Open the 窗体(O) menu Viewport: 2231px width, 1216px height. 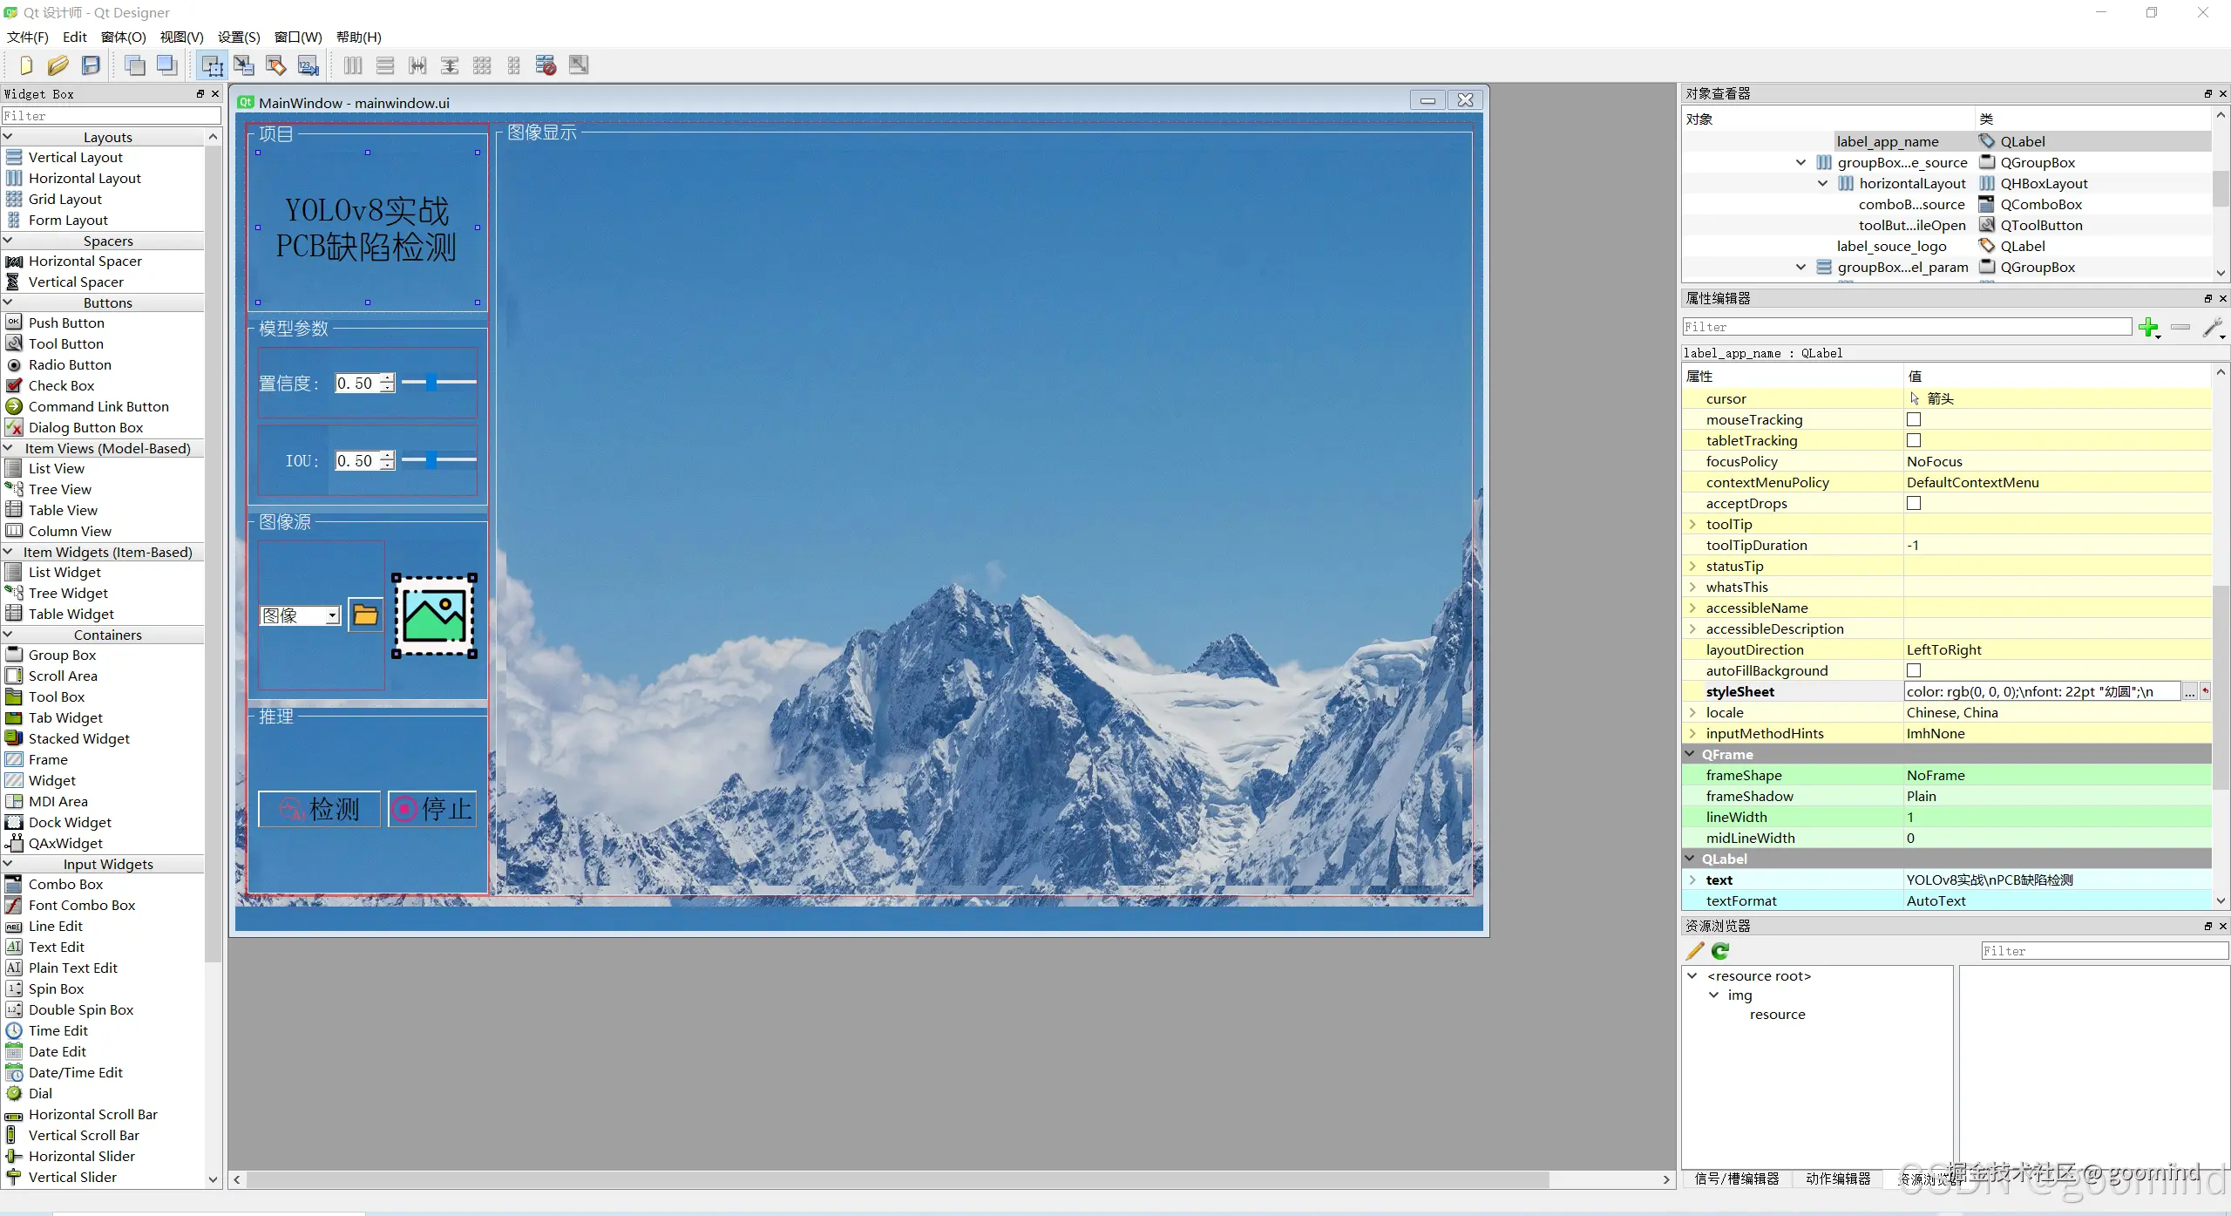click(123, 37)
